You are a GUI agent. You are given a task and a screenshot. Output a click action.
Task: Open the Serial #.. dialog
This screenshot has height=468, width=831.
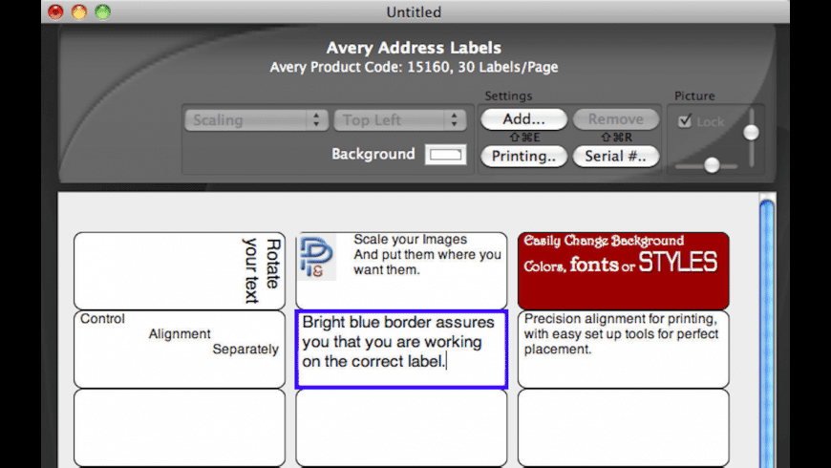616,157
